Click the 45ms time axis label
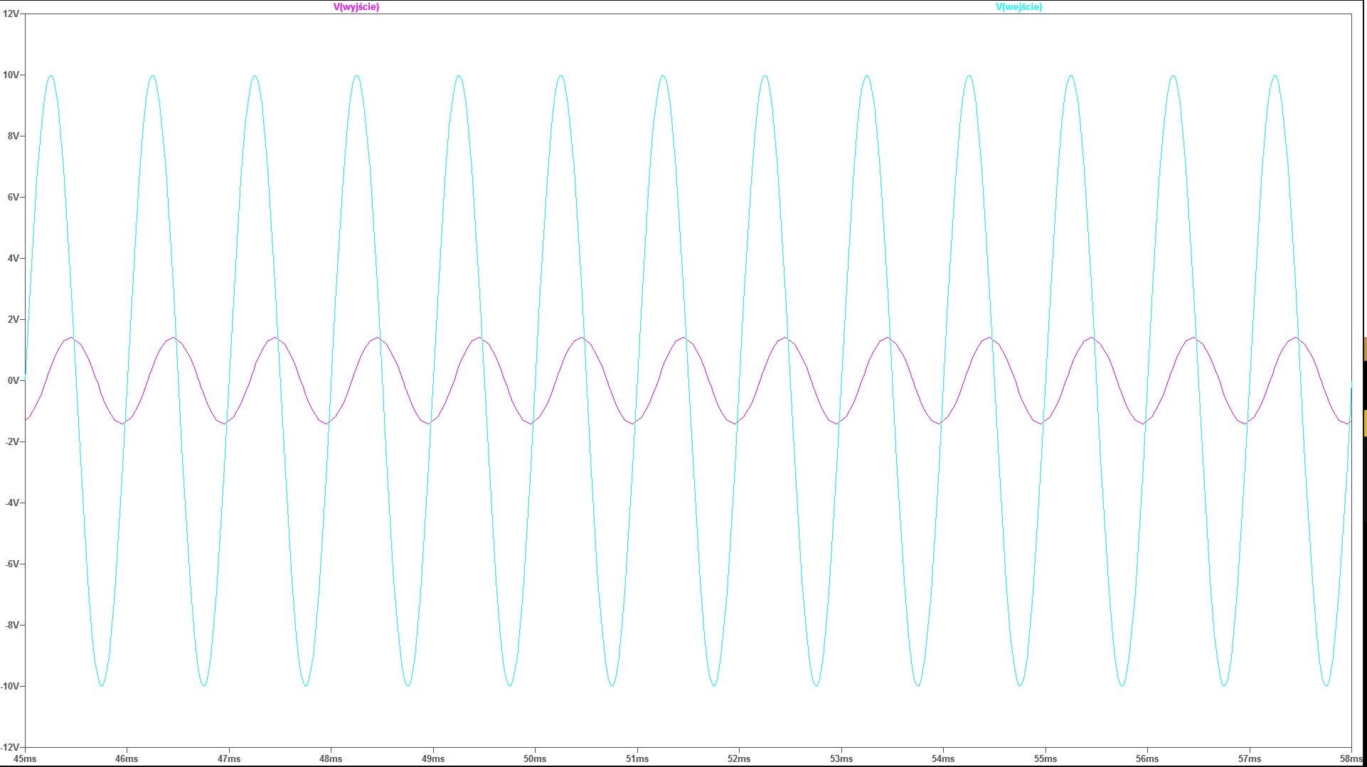The image size is (1367, 767). (25, 759)
